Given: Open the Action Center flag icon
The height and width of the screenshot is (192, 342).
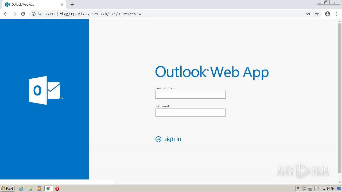Looking at the screenshot, I should [317, 189].
